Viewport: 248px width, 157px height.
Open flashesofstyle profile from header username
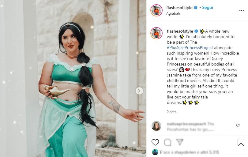coord(179,8)
